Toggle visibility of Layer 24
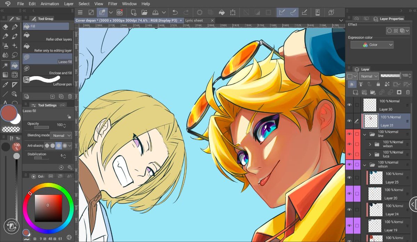Screen dimensions: 417x242 (x=350, y=209)
